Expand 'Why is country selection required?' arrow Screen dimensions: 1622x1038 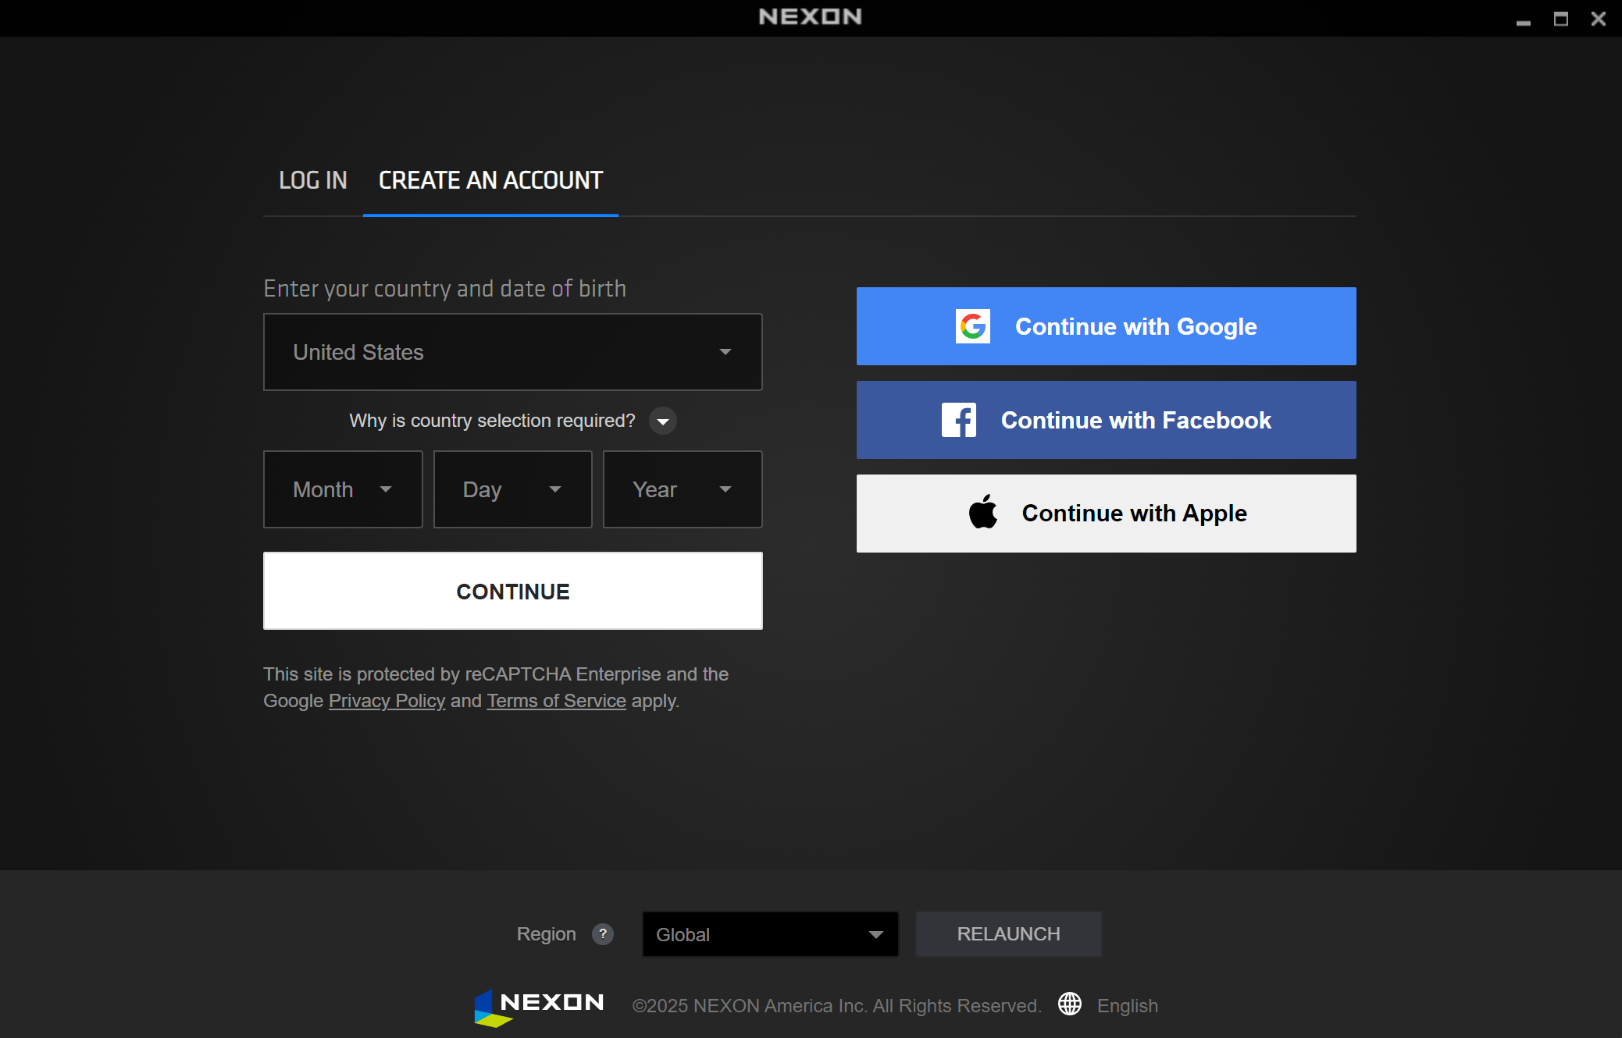pyautogui.click(x=662, y=421)
